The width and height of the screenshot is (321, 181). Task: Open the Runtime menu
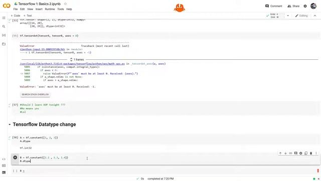(50, 9)
